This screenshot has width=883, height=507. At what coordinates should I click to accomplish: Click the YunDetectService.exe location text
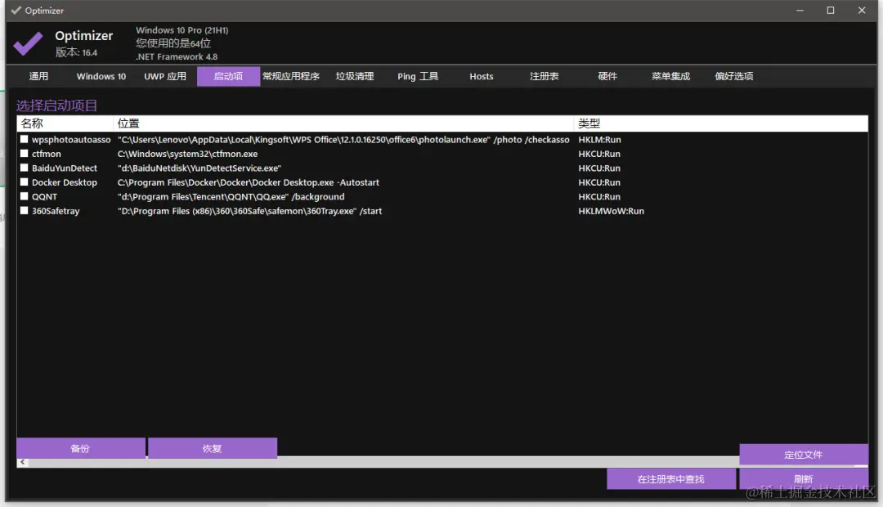tap(199, 168)
